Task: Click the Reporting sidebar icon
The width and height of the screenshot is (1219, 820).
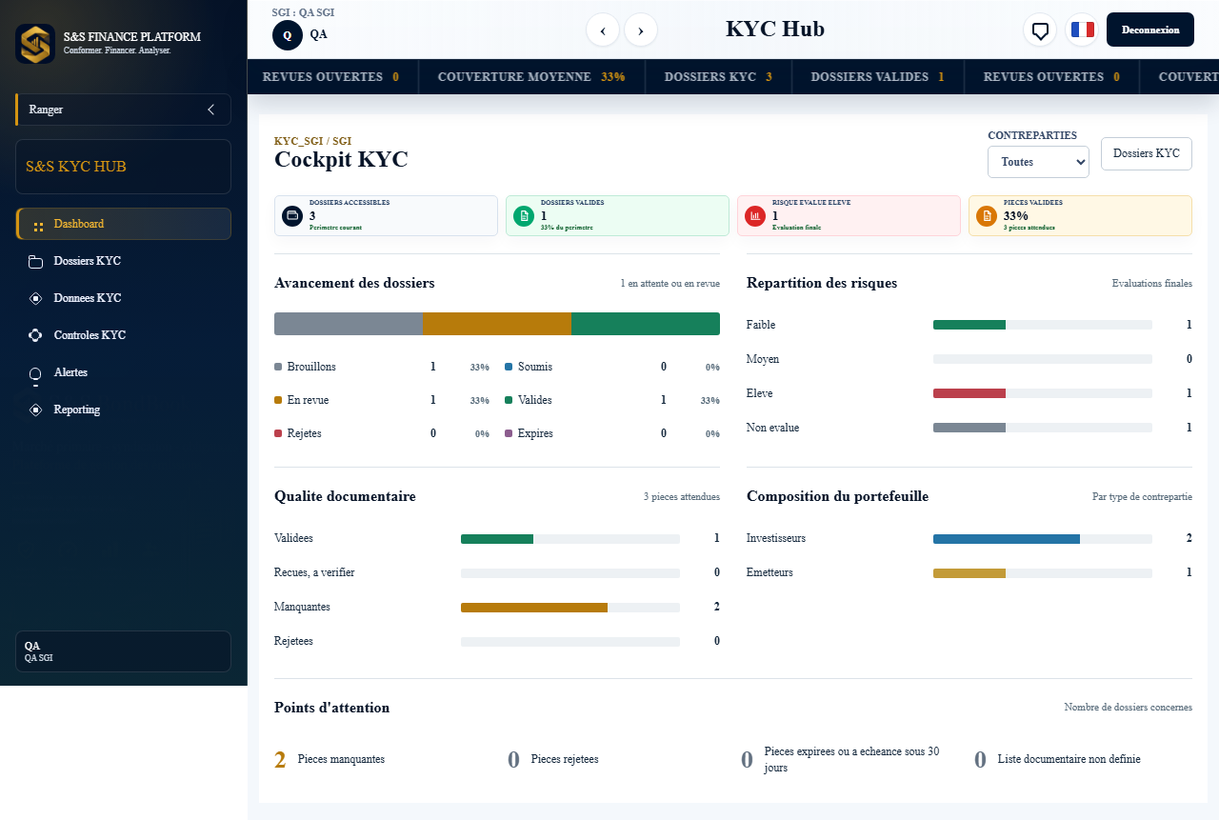Action: click(35, 410)
